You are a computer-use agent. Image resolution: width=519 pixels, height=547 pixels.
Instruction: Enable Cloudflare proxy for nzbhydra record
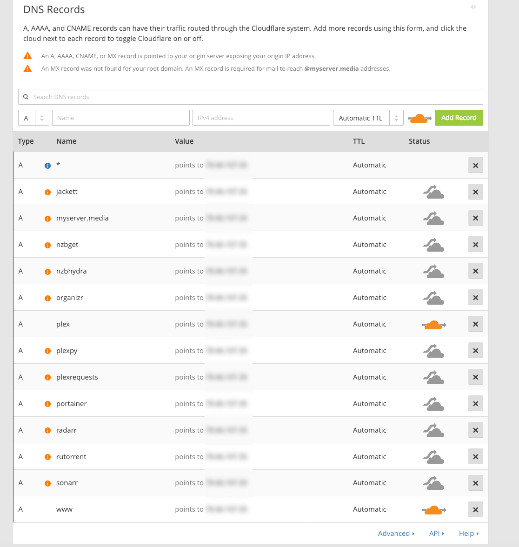point(434,272)
